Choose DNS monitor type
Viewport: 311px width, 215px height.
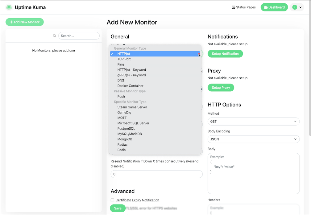pos(155,81)
